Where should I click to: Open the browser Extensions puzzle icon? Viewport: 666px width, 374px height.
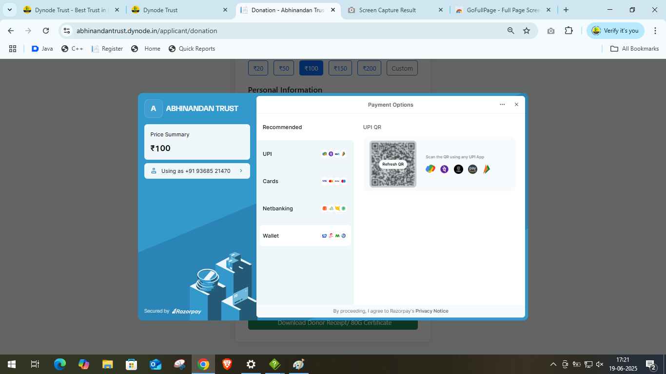coord(568,31)
